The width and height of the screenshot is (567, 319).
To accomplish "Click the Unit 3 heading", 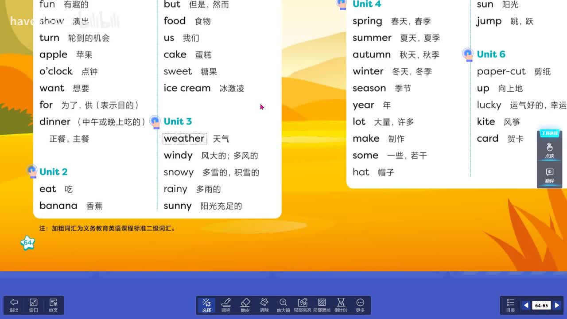I will 178,121.
